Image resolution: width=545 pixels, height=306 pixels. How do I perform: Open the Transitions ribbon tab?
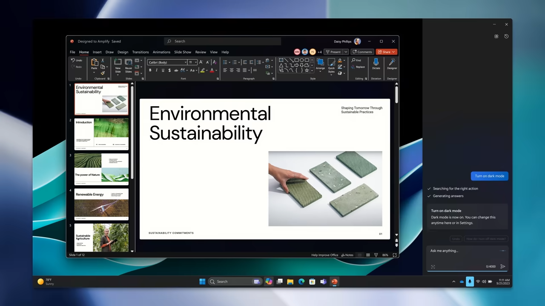140,52
